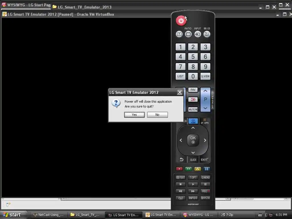This screenshot has height=219, width=292.
Task: Switch to NetCast-Using taskbar item
Action: [x=48, y=215]
